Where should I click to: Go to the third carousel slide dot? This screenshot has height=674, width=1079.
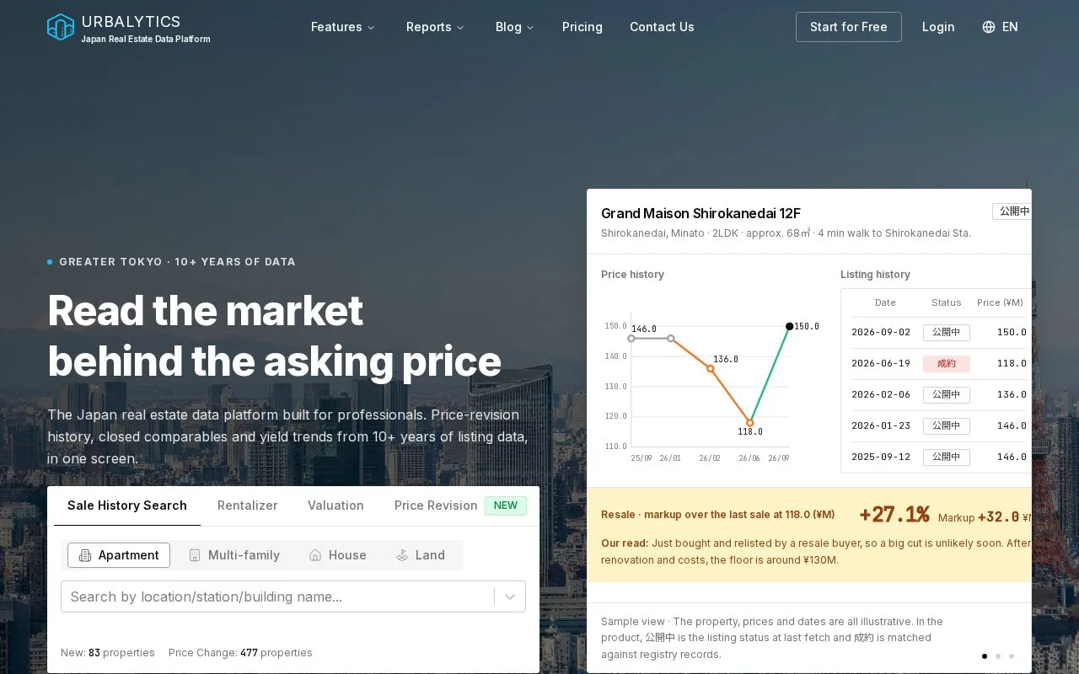(x=1012, y=655)
